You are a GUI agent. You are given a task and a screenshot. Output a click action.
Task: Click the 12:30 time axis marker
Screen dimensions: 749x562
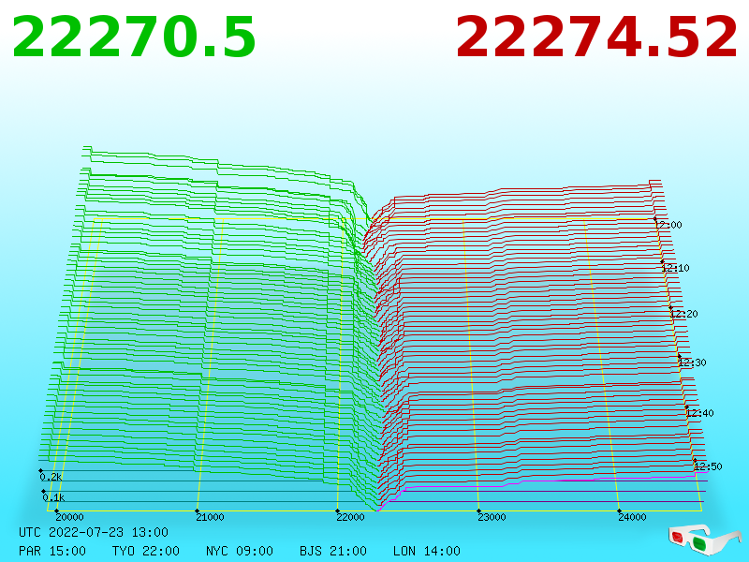point(692,362)
